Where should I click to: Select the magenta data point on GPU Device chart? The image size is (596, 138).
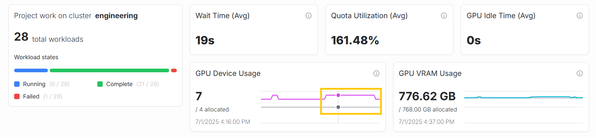pyautogui.click(x=338, y=95)
